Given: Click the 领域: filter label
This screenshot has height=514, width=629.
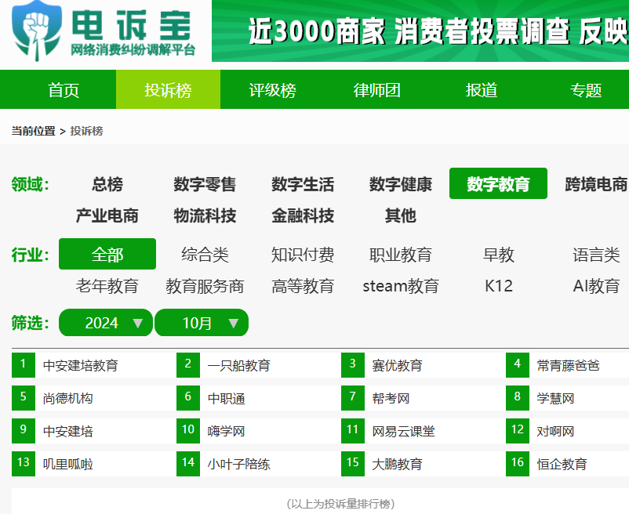Looking at the screenshot, I should coord(31,184).
